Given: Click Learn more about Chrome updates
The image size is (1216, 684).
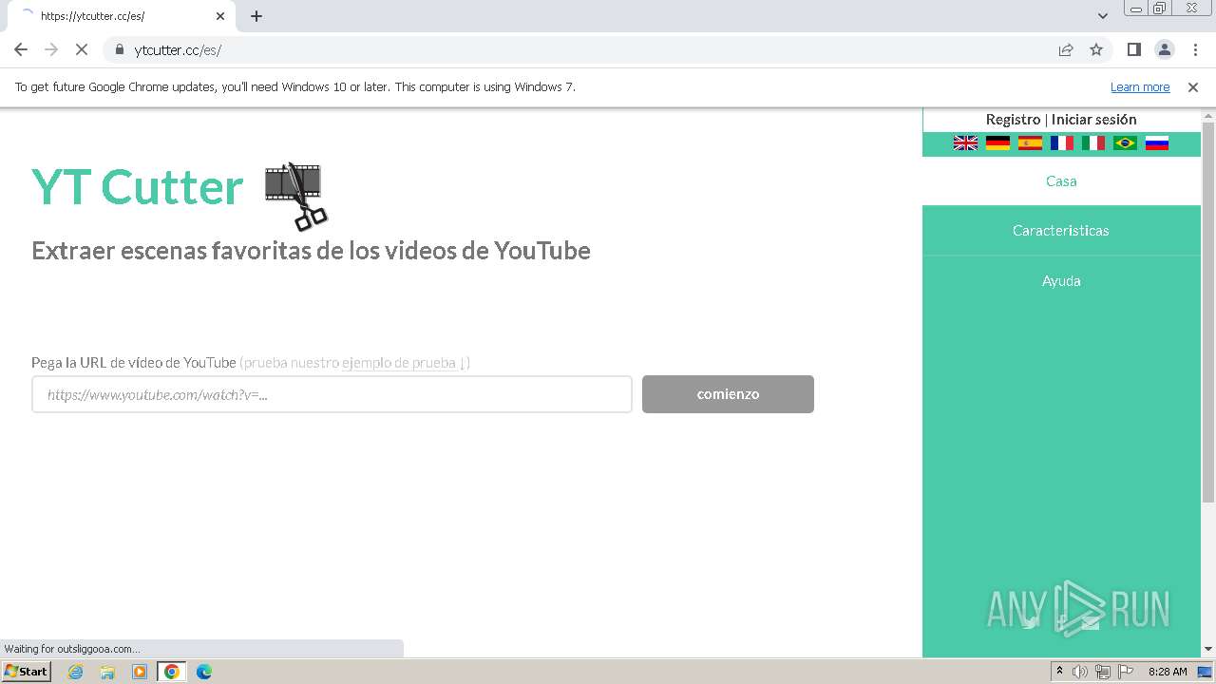Looking at the screenshot, I should coord(1140,86).
